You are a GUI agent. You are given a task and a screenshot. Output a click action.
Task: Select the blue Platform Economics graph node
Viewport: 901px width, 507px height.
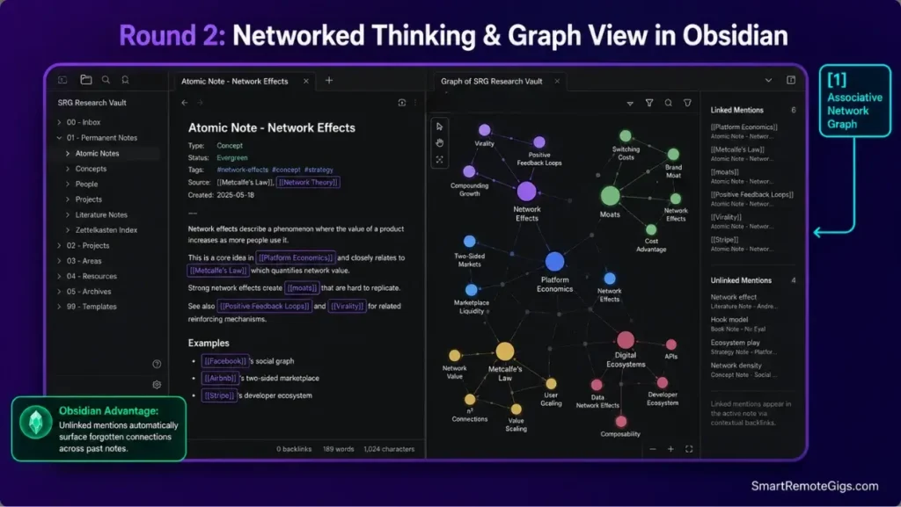[554, 262]
